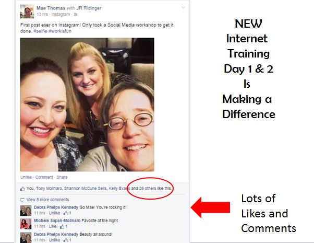The width and height of the screenshot is (314, 243).
Task: Click the thumbs-up likes icon
Action: (22, 189)
